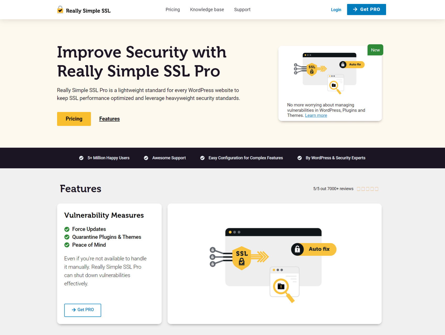Click the checkmark beside Awesome Support
The height and width of the screenshot is (335, 445).
(x=146, y=158)
